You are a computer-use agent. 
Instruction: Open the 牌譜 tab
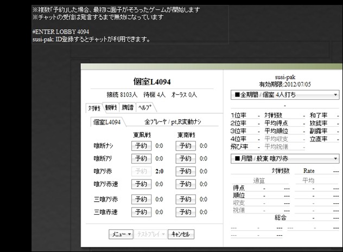click(128, 107)
